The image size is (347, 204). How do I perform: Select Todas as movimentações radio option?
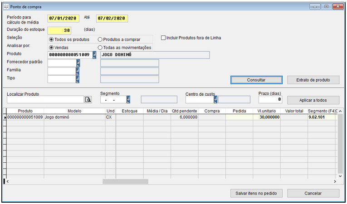coord(100,48)
